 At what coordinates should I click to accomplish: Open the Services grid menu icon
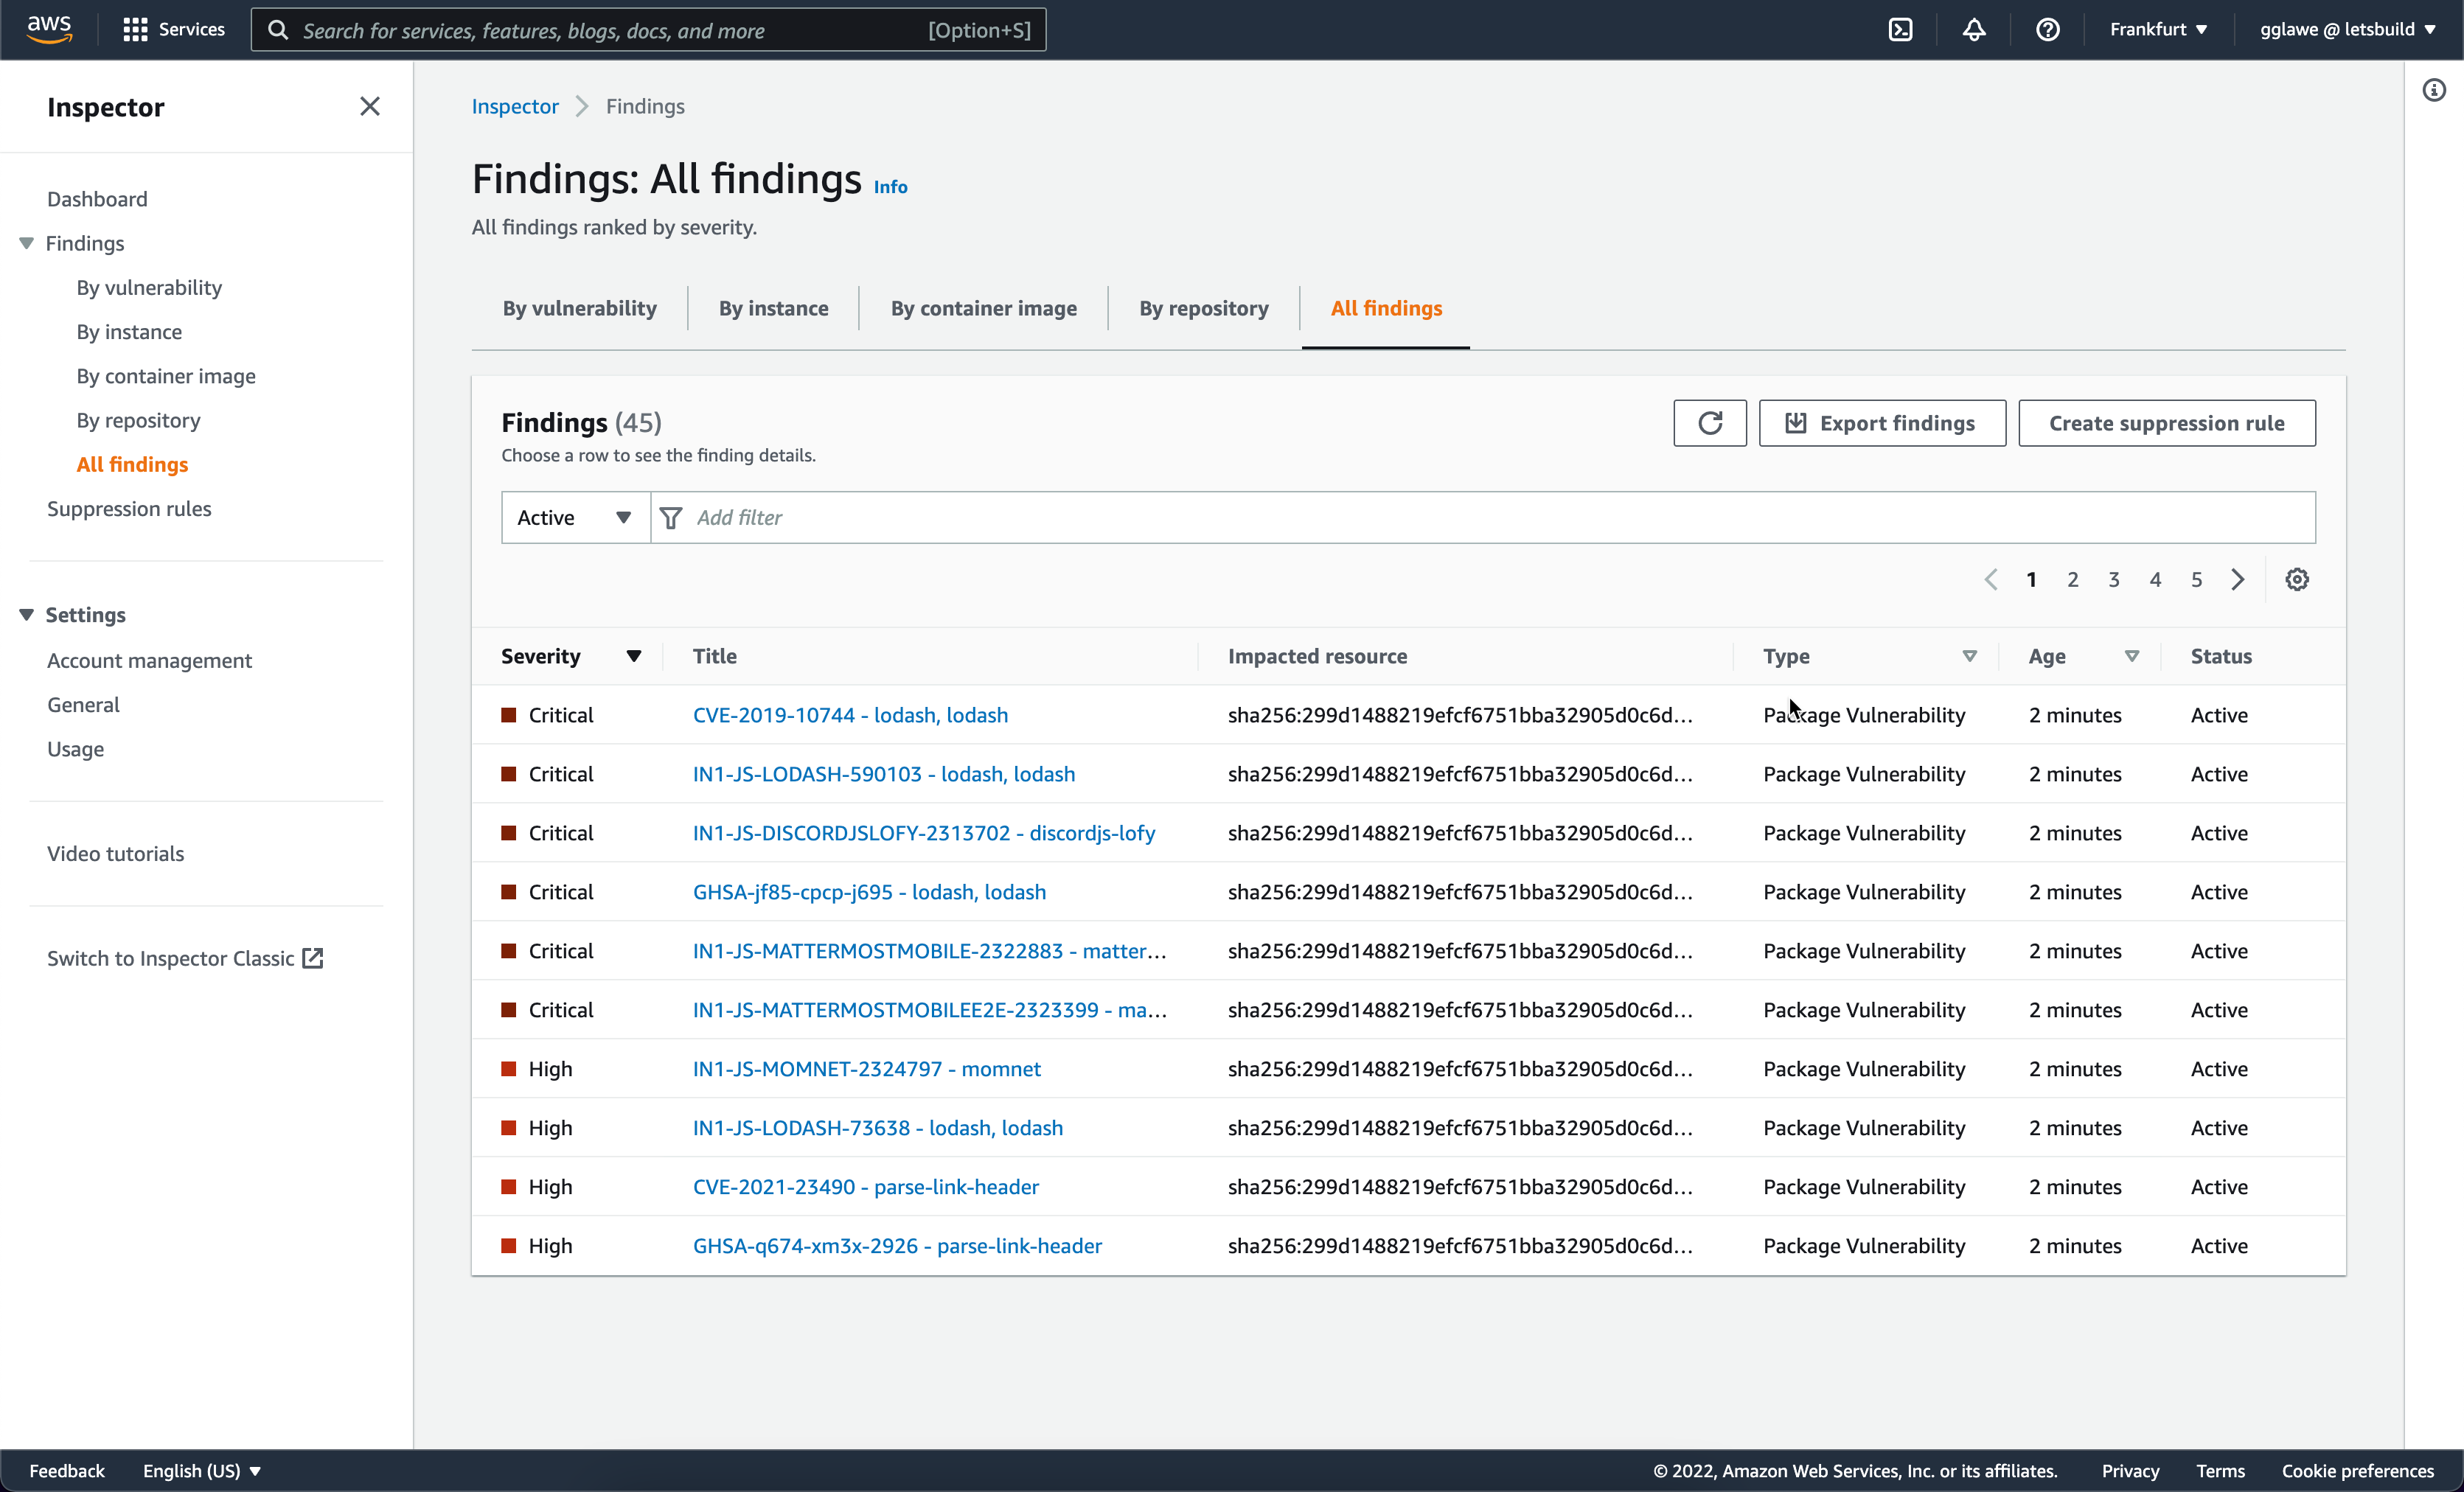click(x=135, y=30)
